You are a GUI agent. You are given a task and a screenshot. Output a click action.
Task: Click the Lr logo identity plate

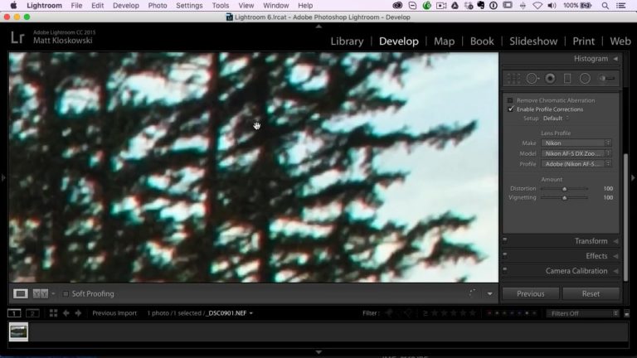(x=17, y=37)
